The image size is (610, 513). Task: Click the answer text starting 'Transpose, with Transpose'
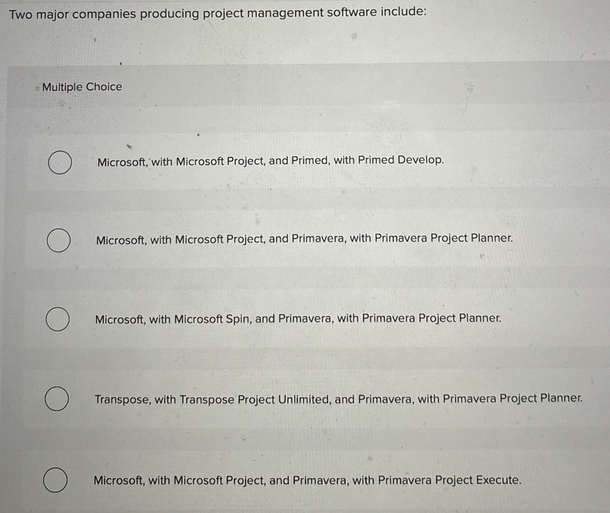click(x=339, y=399)
